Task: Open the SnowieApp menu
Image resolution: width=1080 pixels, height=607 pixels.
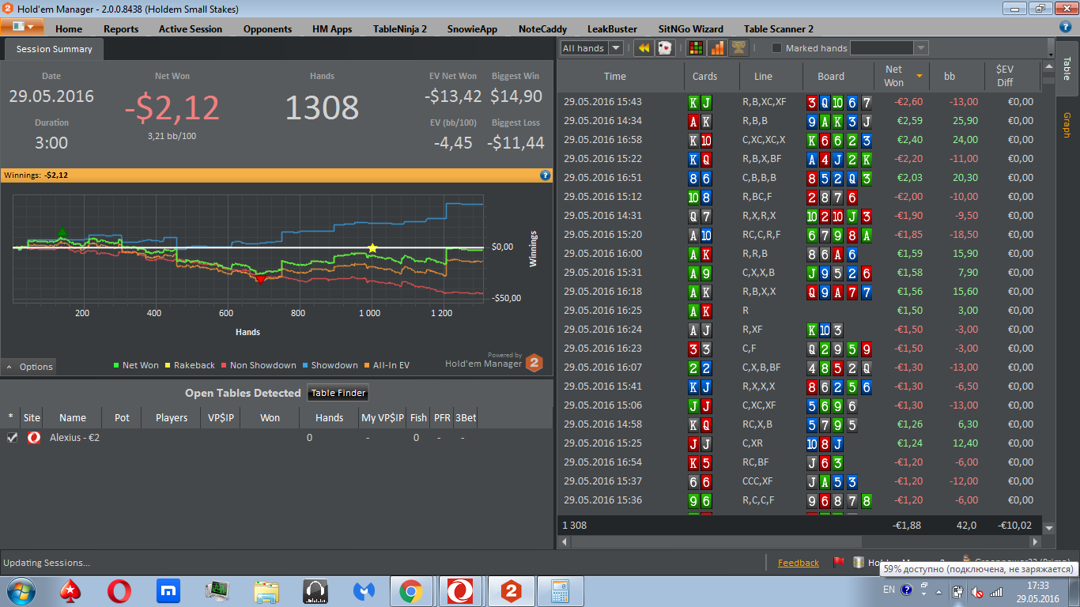Action: (x=472, y=28)
